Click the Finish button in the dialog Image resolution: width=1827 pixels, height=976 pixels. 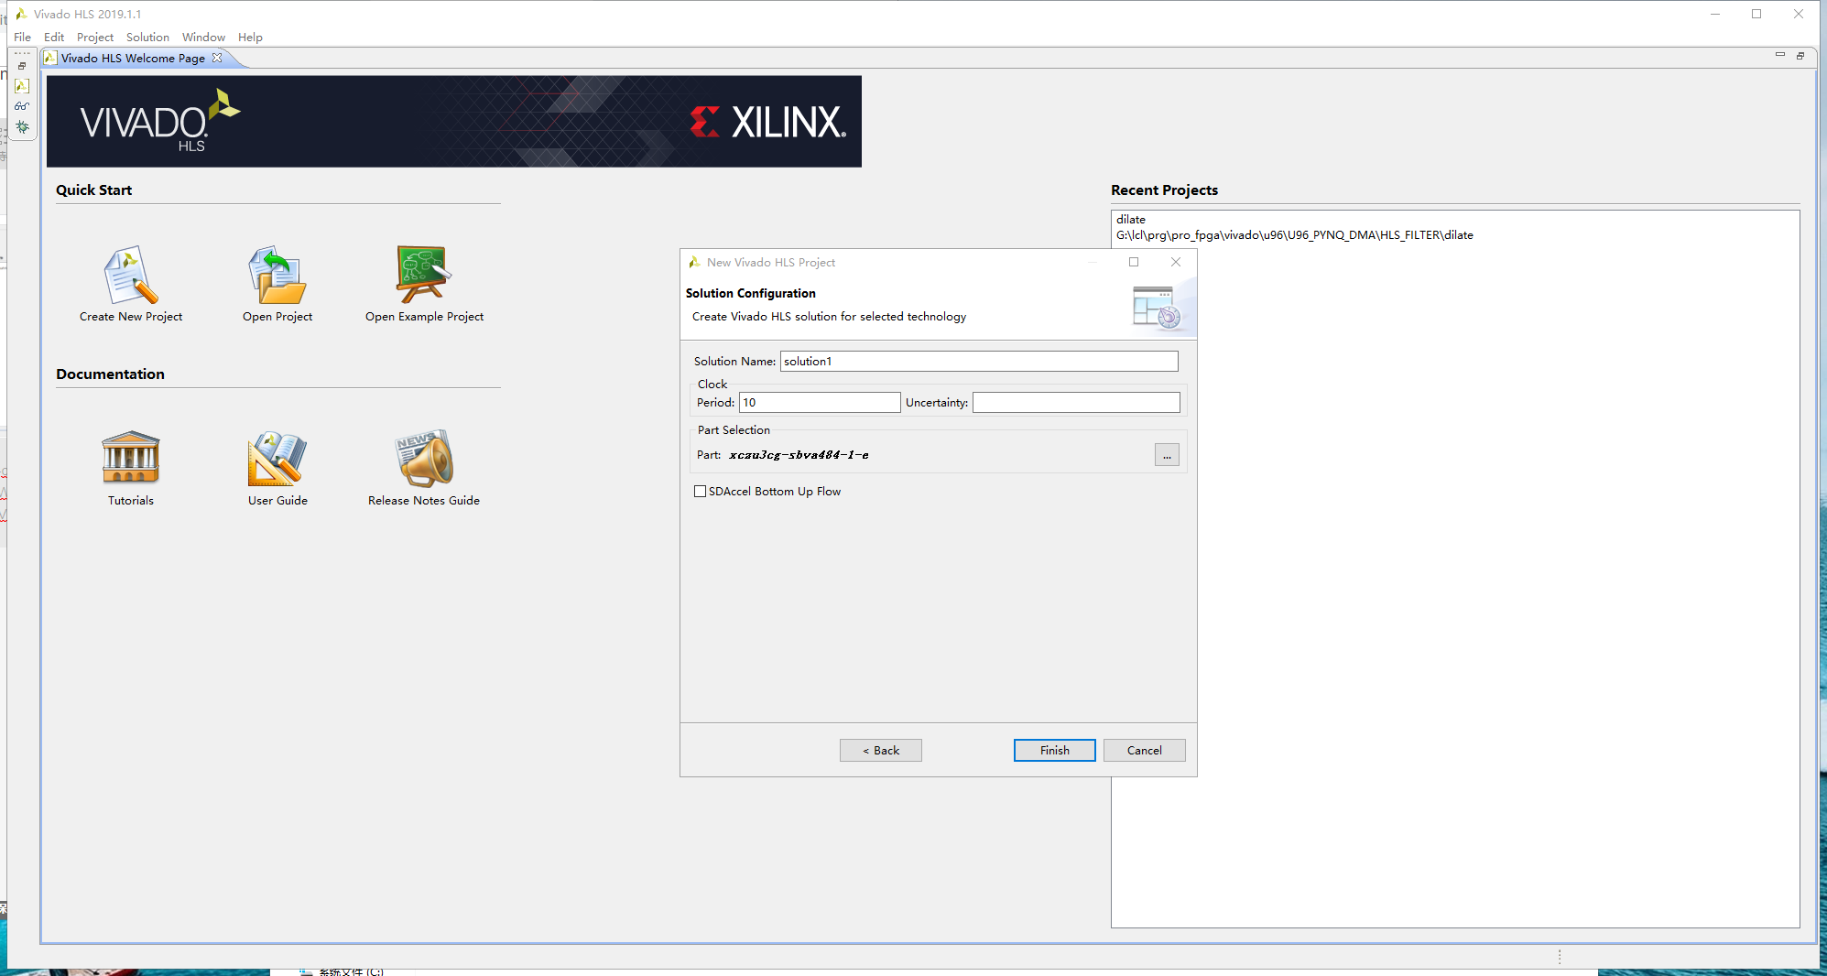coord(1054,751)
